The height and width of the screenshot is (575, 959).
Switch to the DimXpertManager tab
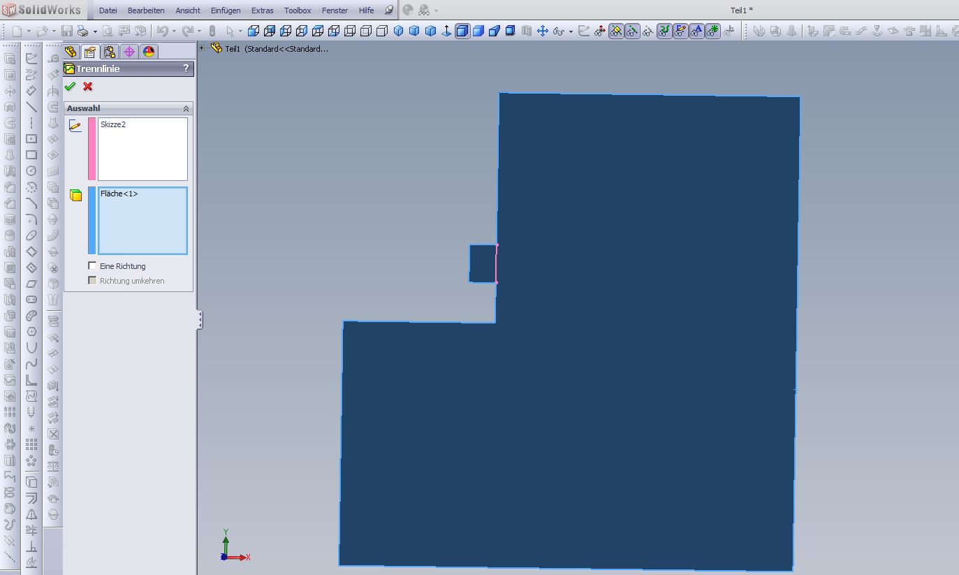129,52
